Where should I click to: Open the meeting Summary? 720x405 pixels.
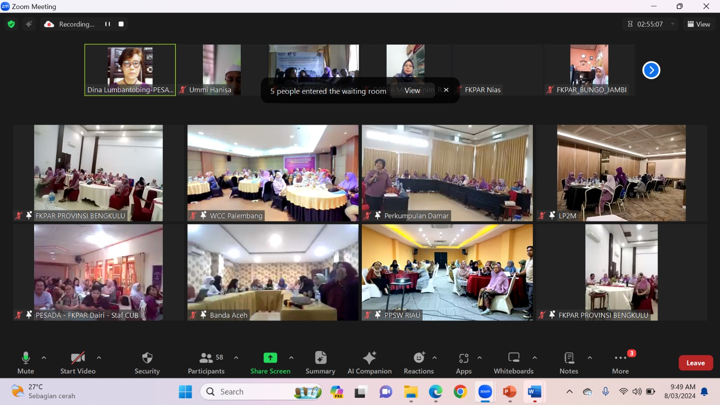[x=320, y=363]
